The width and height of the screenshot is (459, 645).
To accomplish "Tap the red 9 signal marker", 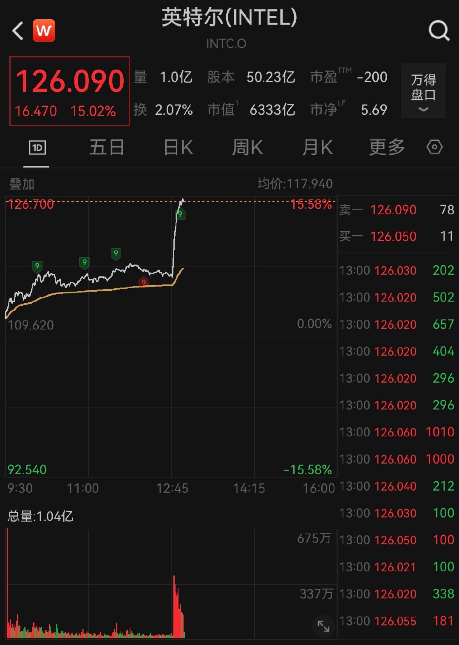I will coord(144,282).
